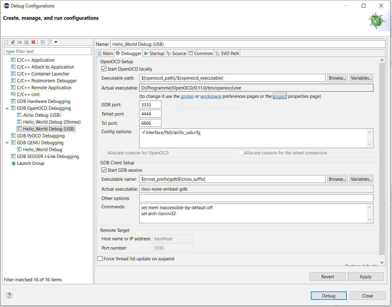Click the New launch configuration icon
Screen dimensions: 392x307
(6, 42)
